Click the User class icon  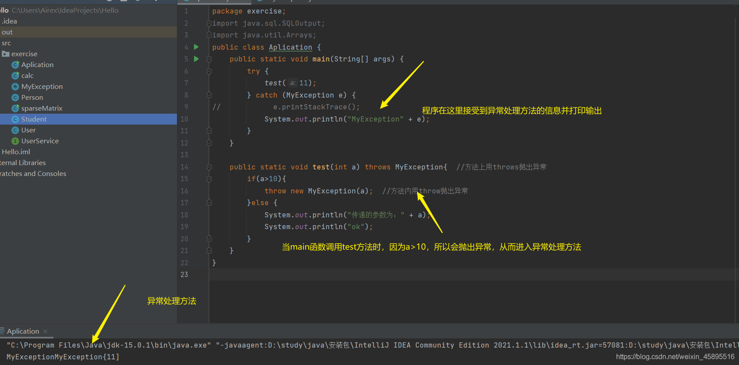(x=15, y=130)
